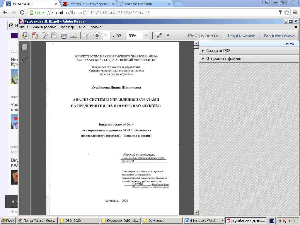Click the document scrollbar down arrow
300x225 pixels.
point(196,212)
